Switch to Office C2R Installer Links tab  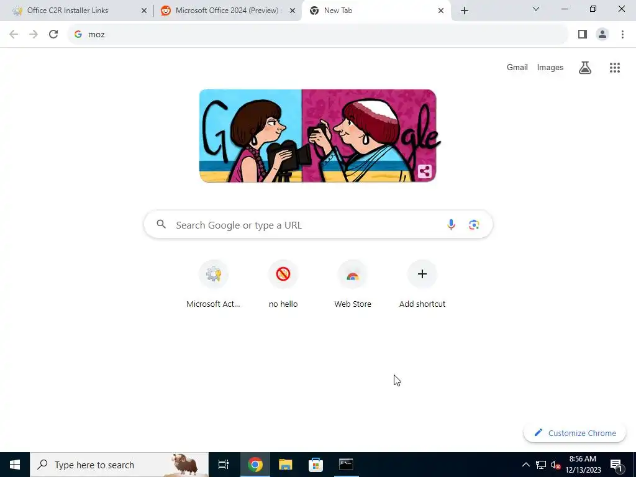79,11
